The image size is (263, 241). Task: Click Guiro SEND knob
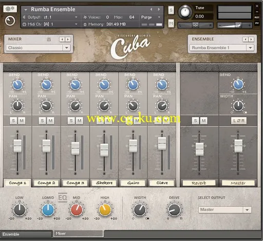133,85
